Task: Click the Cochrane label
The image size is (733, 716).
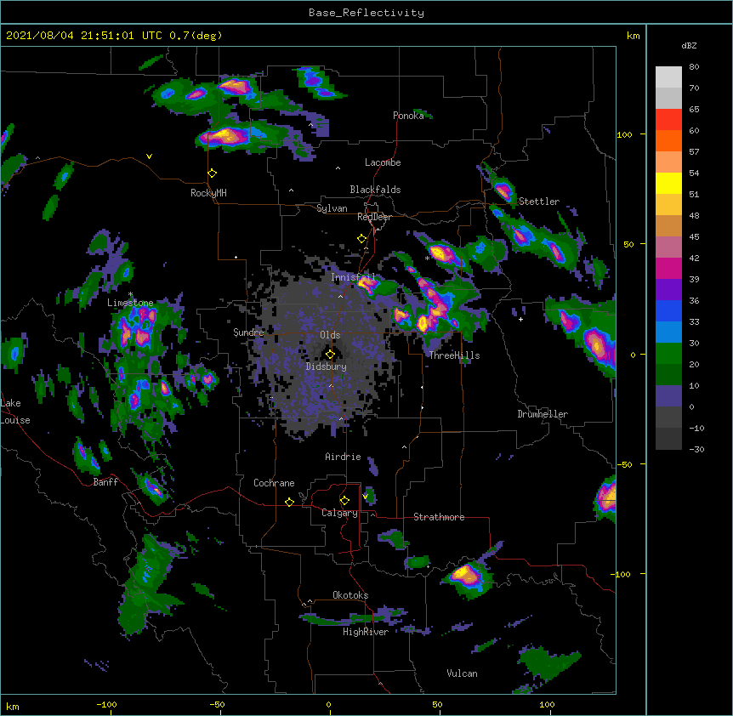Action: point(274,483)
